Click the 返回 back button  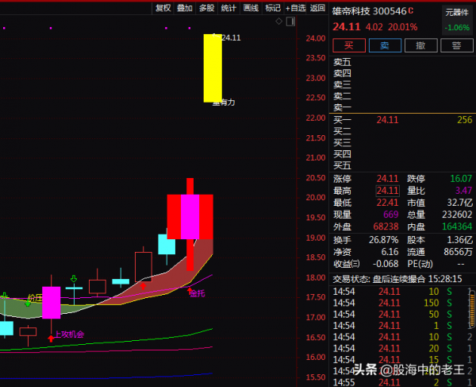[x=318, y=8]
